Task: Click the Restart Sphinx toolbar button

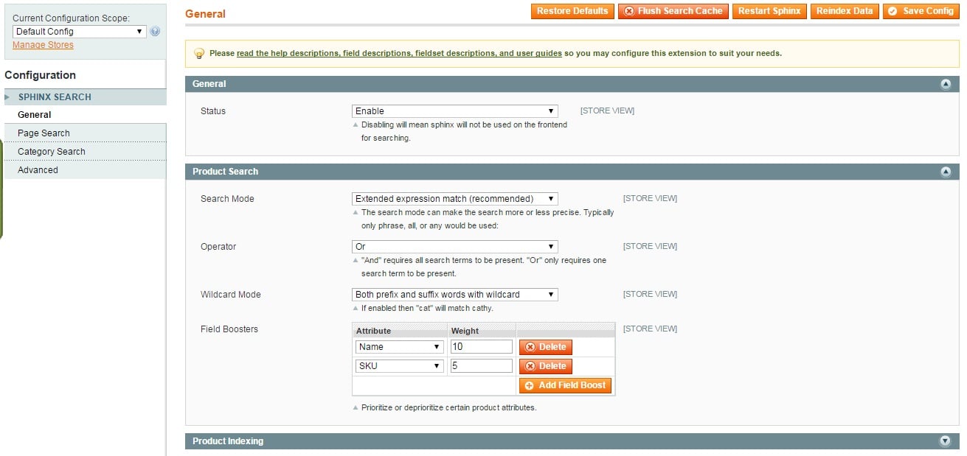Action: [769, 11]
